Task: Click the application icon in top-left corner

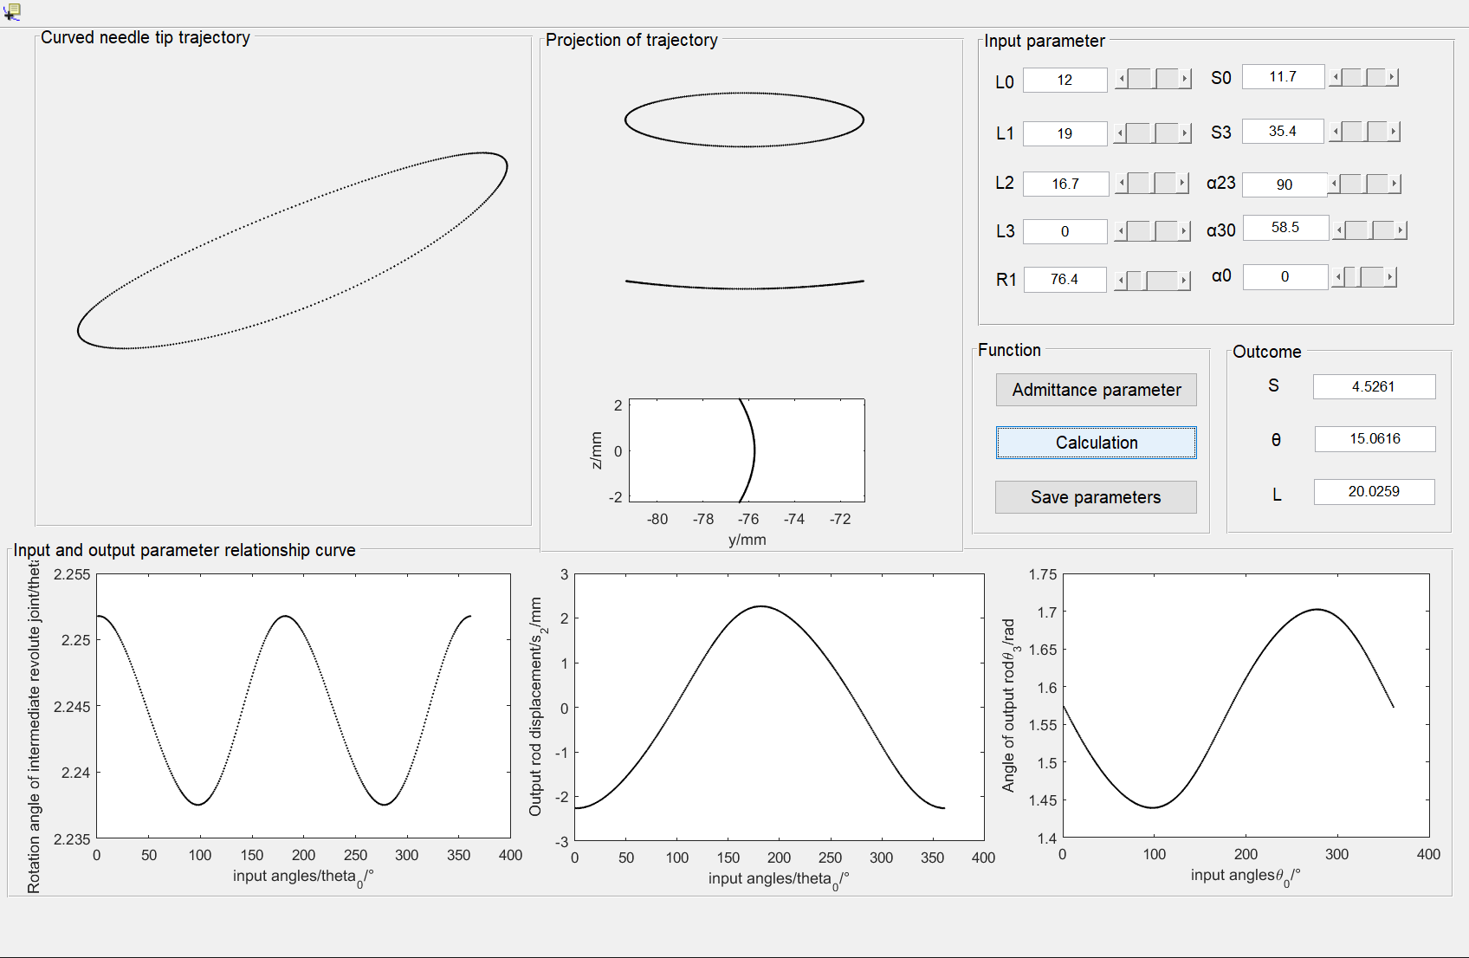Action: (x=12, y=12)
